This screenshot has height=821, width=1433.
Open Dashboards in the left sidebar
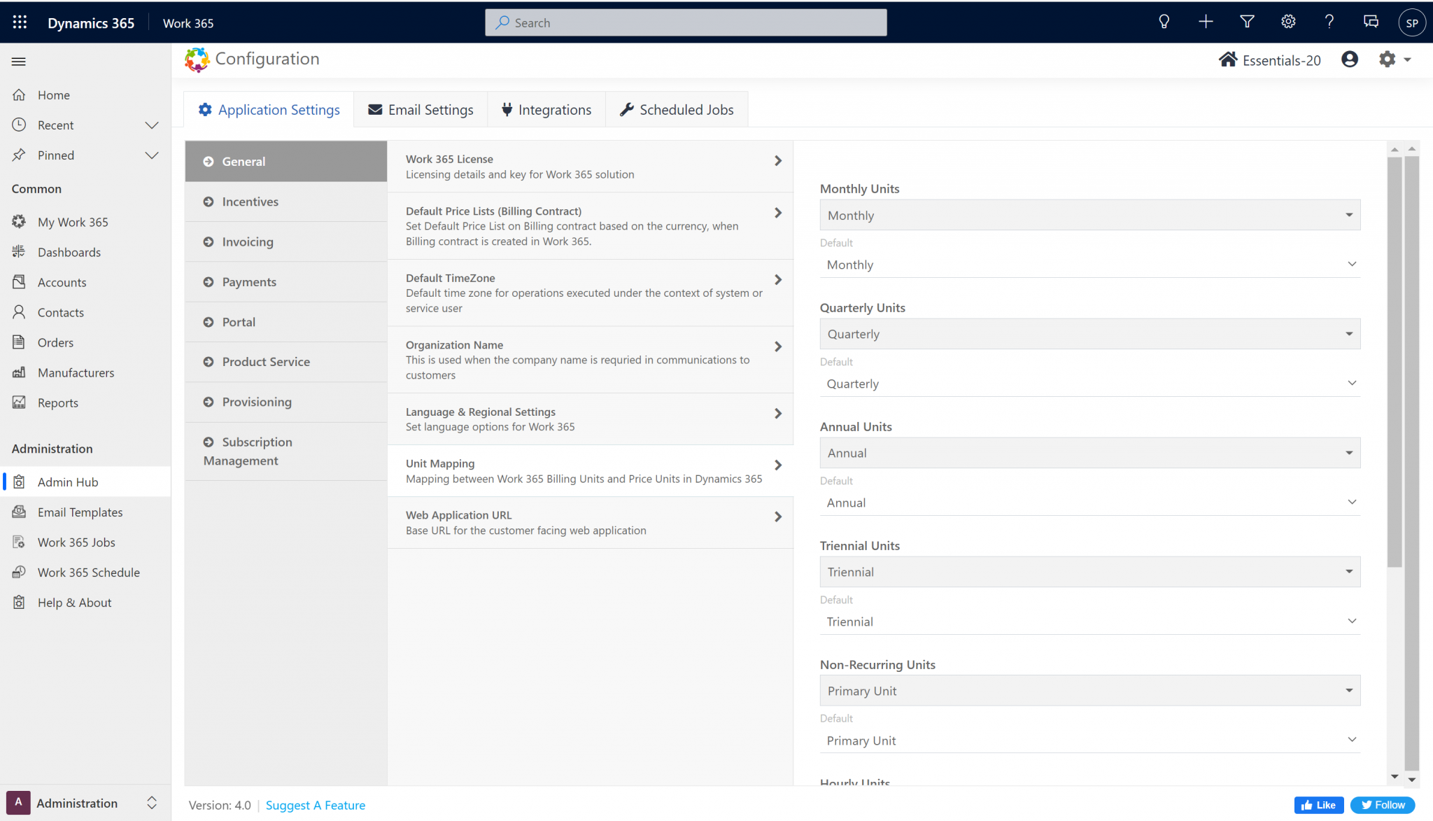click(69, 252)
